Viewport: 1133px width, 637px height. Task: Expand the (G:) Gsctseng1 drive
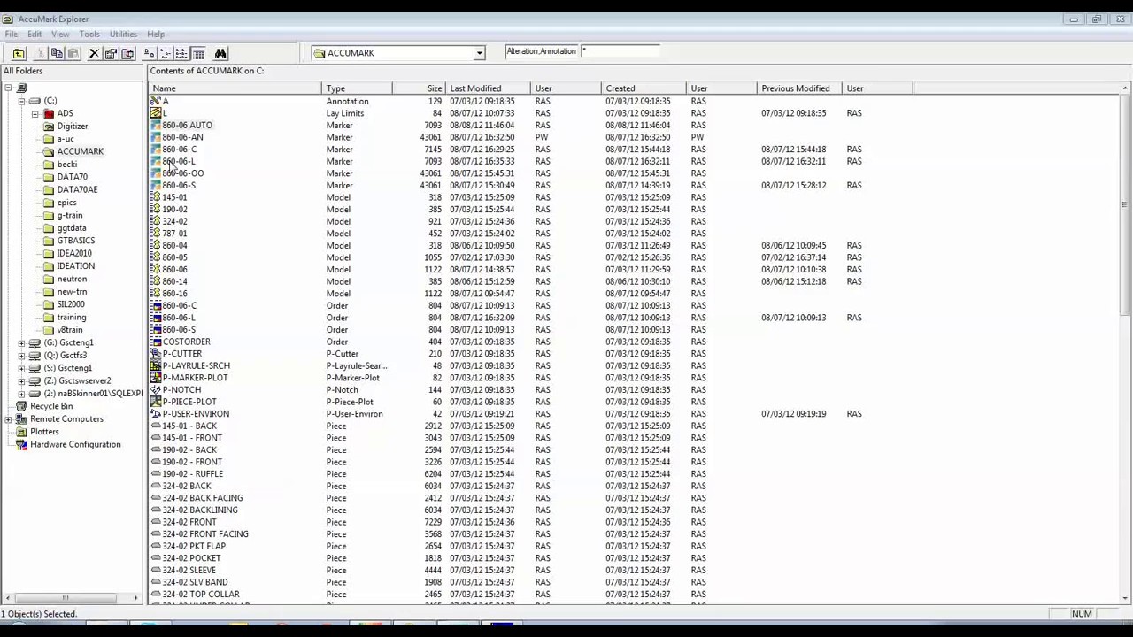[21, 342]
